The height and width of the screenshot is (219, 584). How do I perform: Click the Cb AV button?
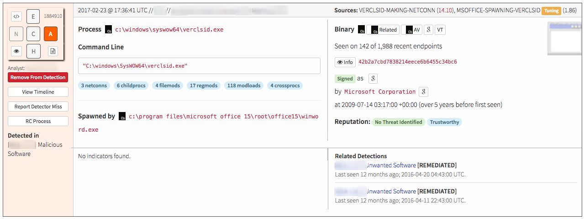(411, 30)
